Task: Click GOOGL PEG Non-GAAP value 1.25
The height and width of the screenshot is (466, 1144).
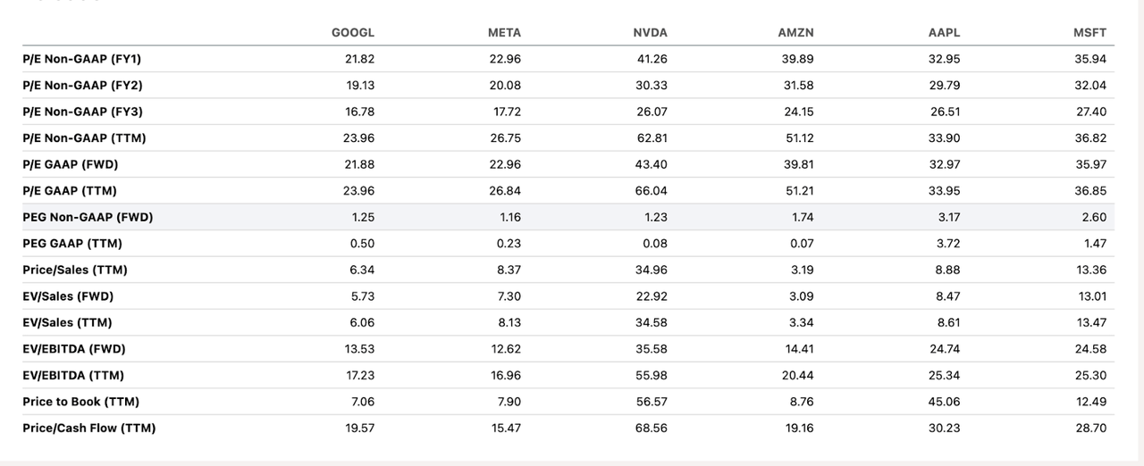Action: pyautogui.click(x=362, y=217)
